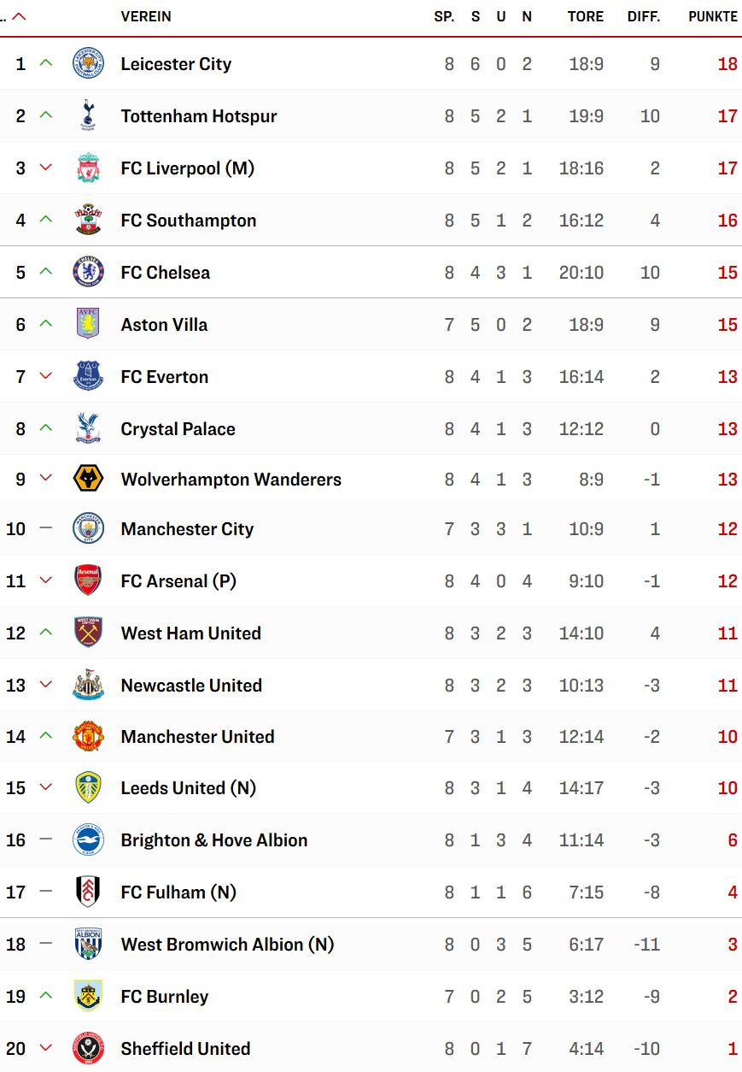This screenshot has width=742, height=1072.
Task: Click the Crystal Palace eagle crest
Action: [88, 429]
